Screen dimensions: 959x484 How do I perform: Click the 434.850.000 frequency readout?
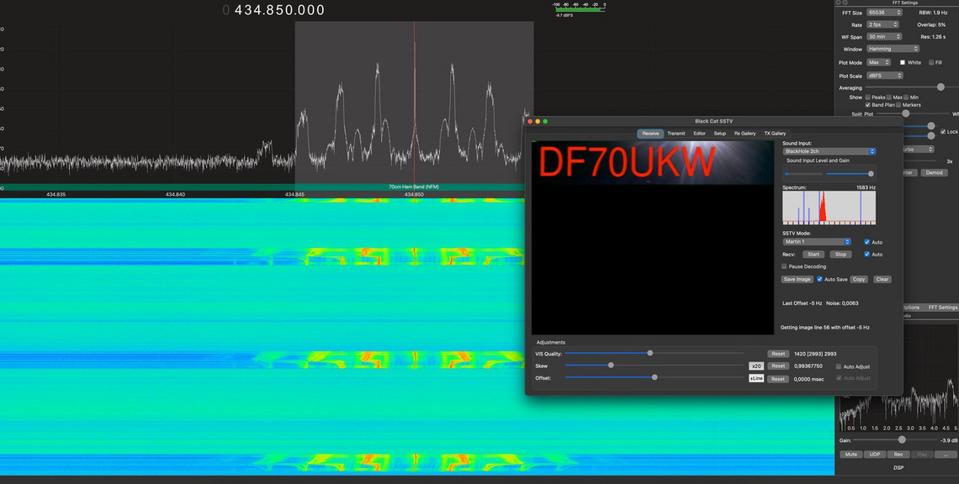click(x=279, y=10)
